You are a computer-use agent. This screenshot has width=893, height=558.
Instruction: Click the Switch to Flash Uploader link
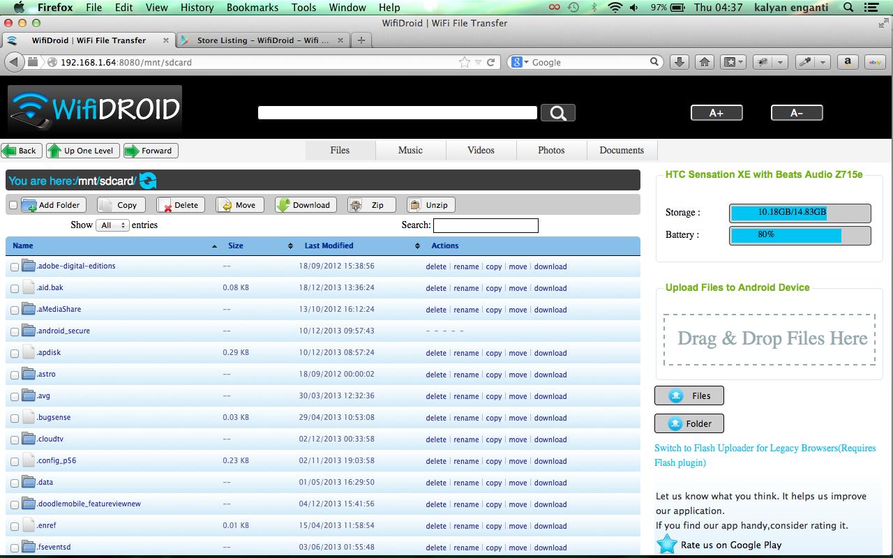click(765, 448)
